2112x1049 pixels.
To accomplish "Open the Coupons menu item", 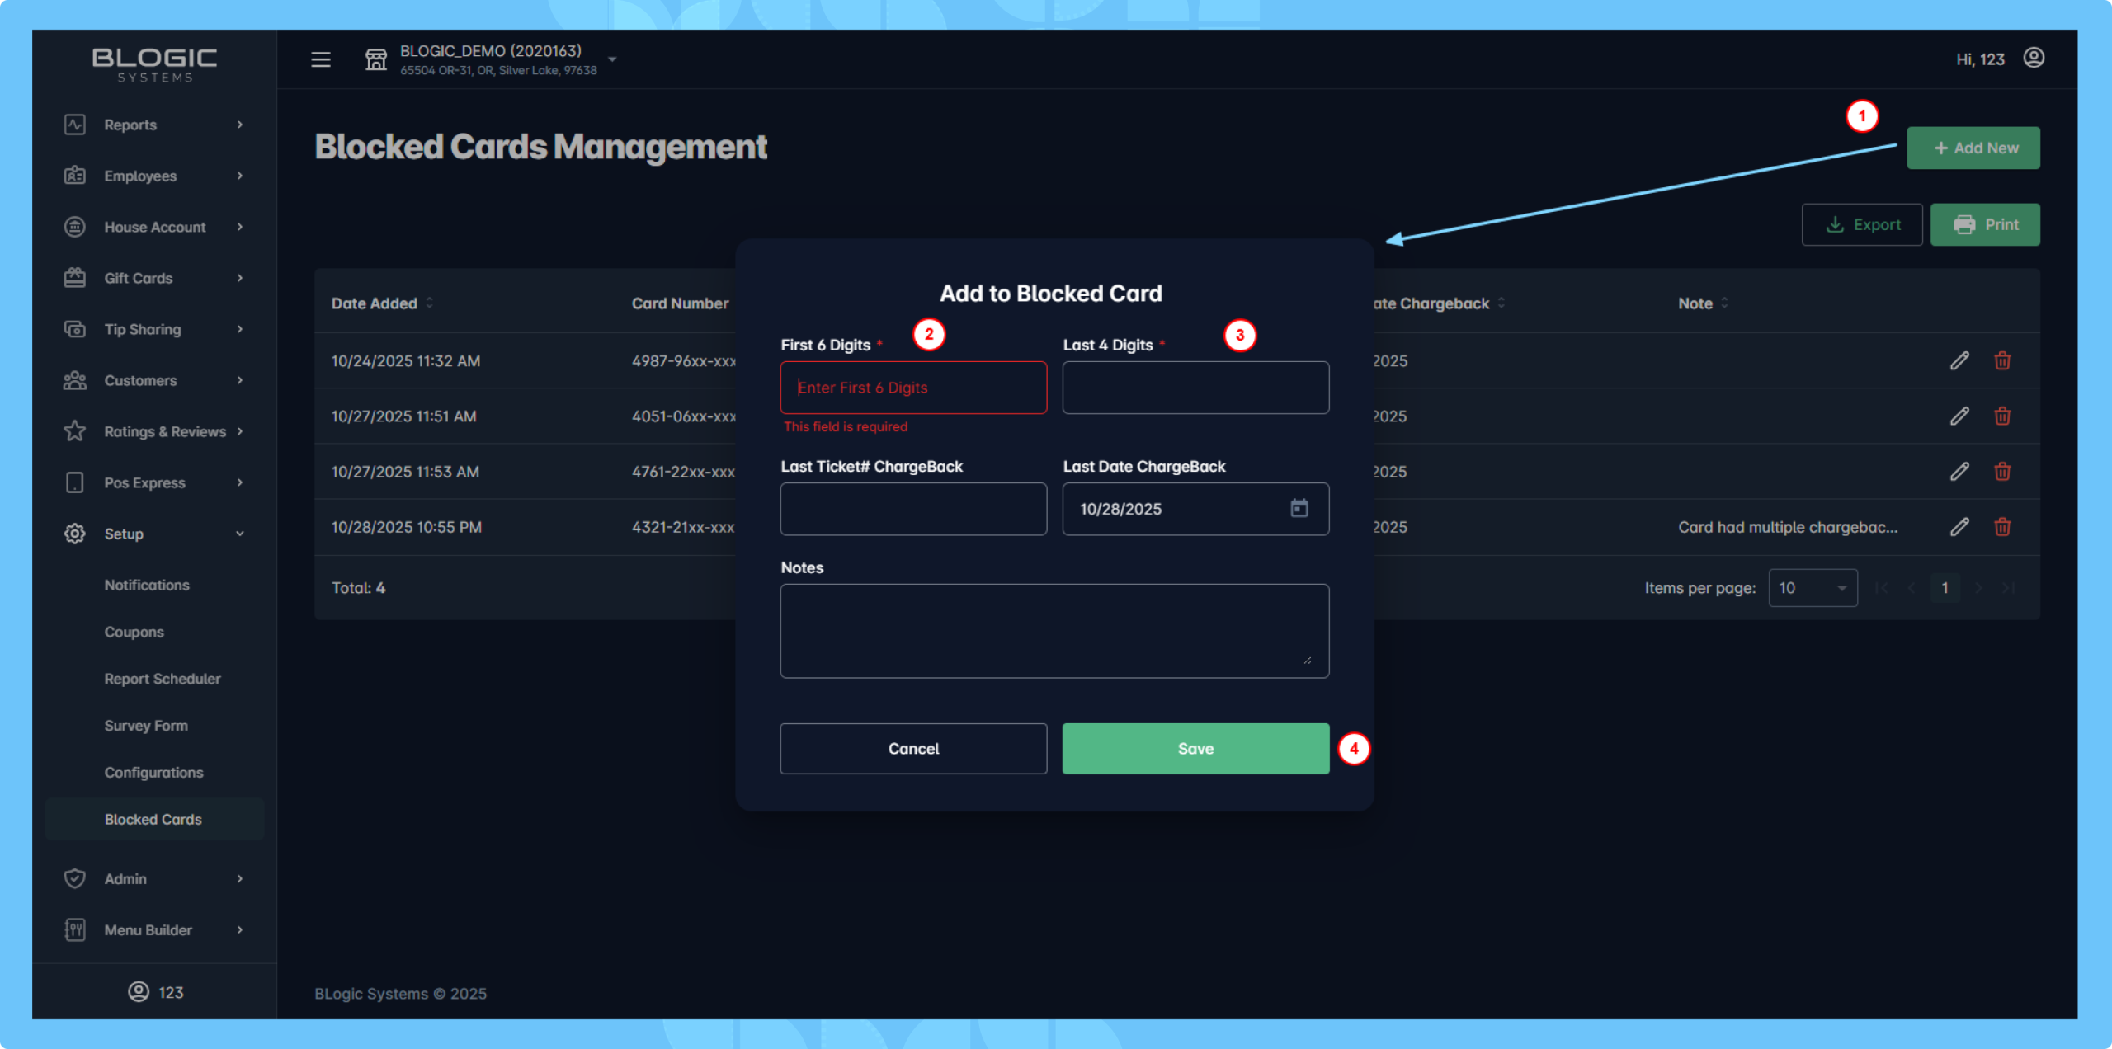I will point(134,632).
